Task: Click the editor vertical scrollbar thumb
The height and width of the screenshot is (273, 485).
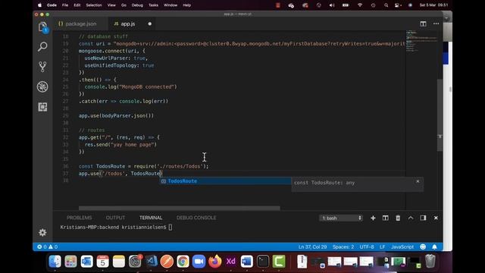Action: 440,115
